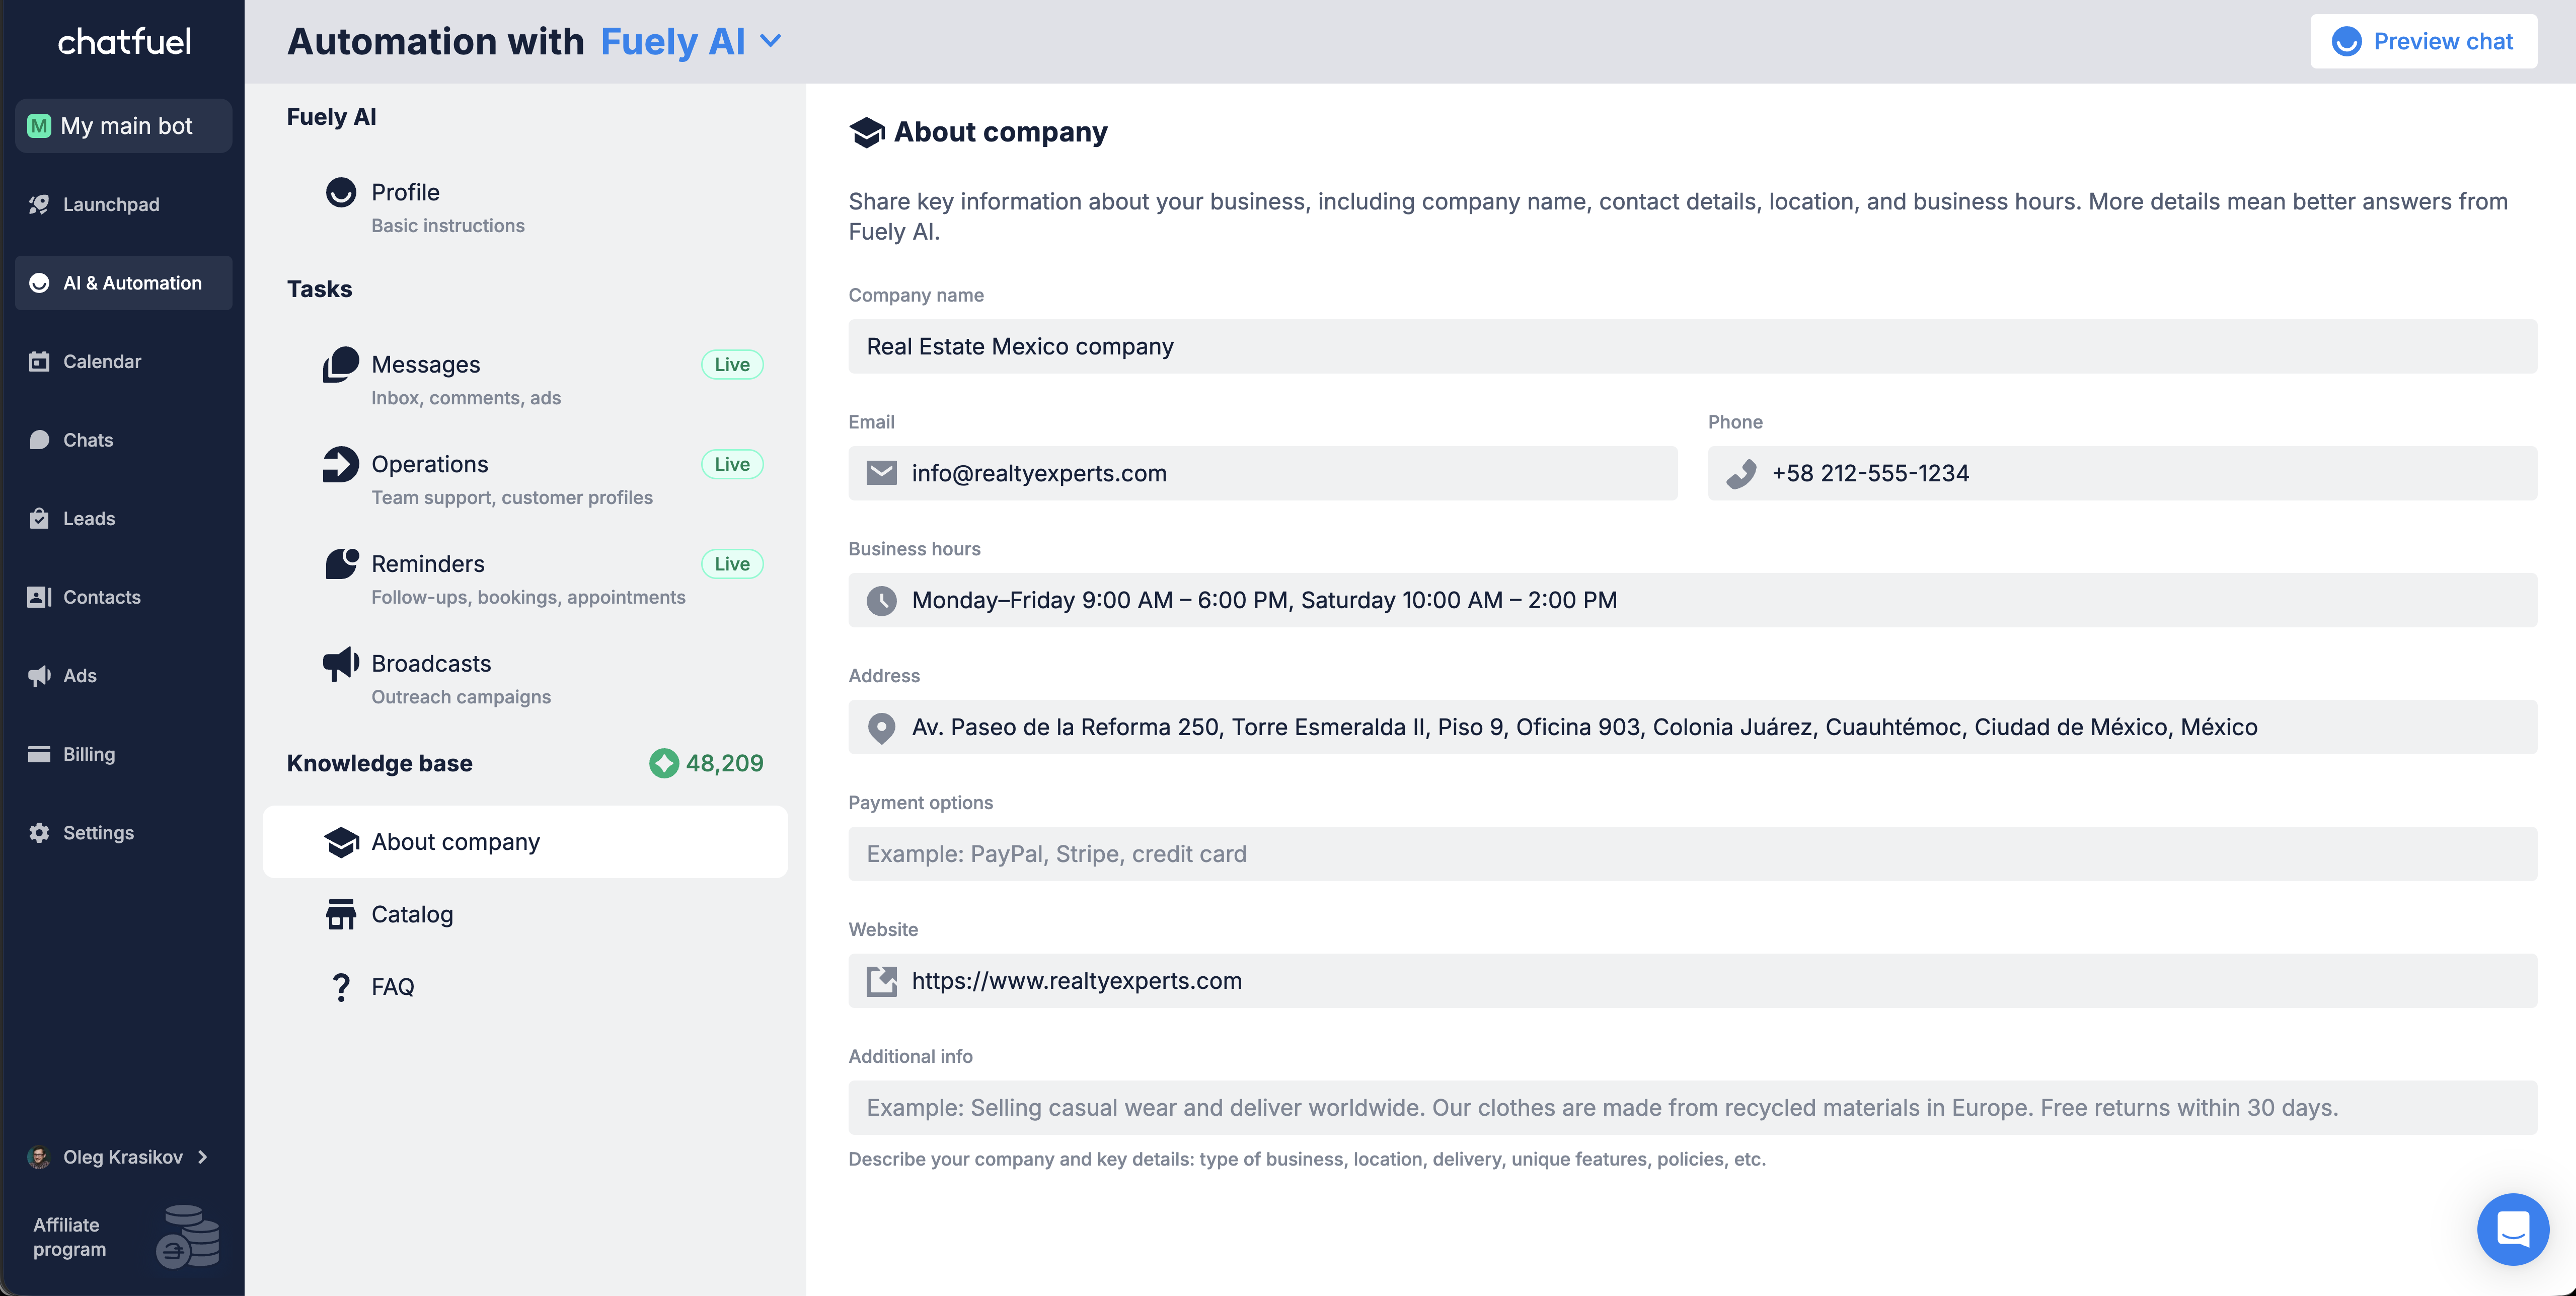Click the website external link icon
Image resolution: width=2576 pixels, height=1296 pixels.
coord(881,981)
